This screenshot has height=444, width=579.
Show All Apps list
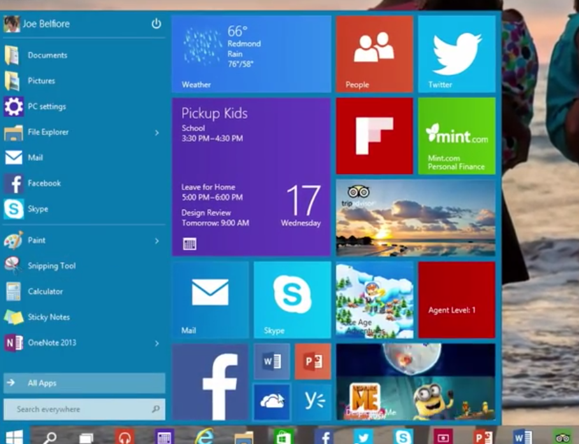(x=84, y=383)
